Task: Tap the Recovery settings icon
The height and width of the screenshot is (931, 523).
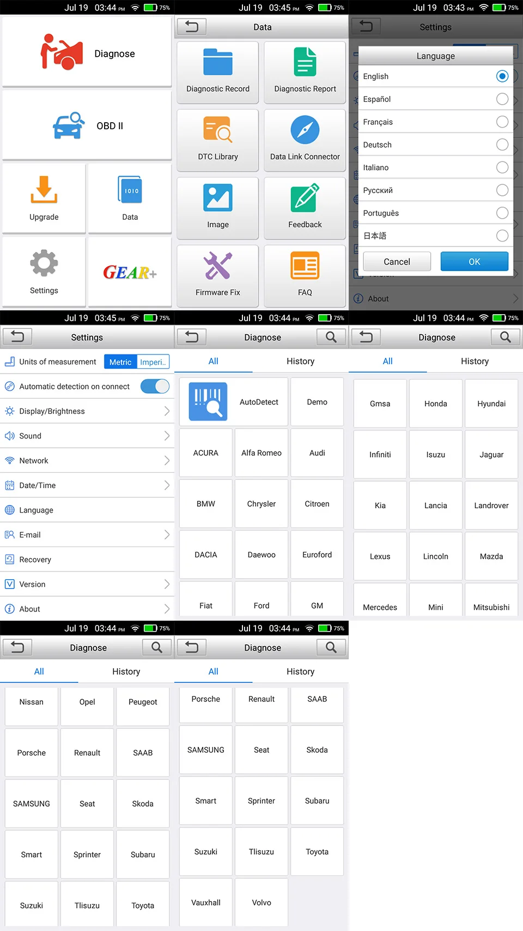Action: pos(10,559)
